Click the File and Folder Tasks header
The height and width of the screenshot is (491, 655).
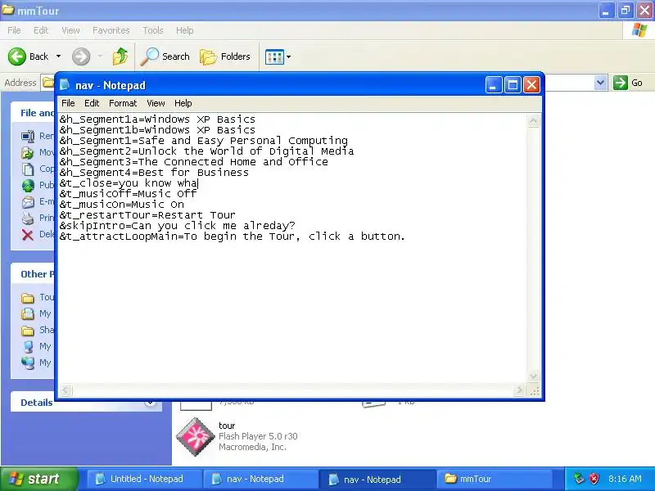pos(33,113)
